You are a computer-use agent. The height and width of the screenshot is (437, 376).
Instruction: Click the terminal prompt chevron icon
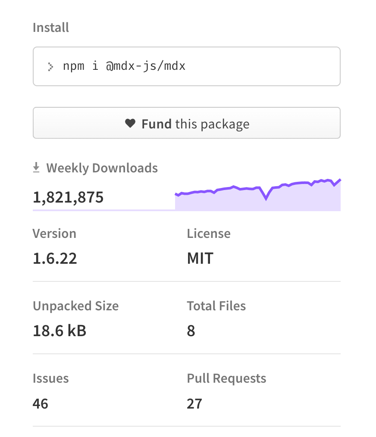(50, 67)
